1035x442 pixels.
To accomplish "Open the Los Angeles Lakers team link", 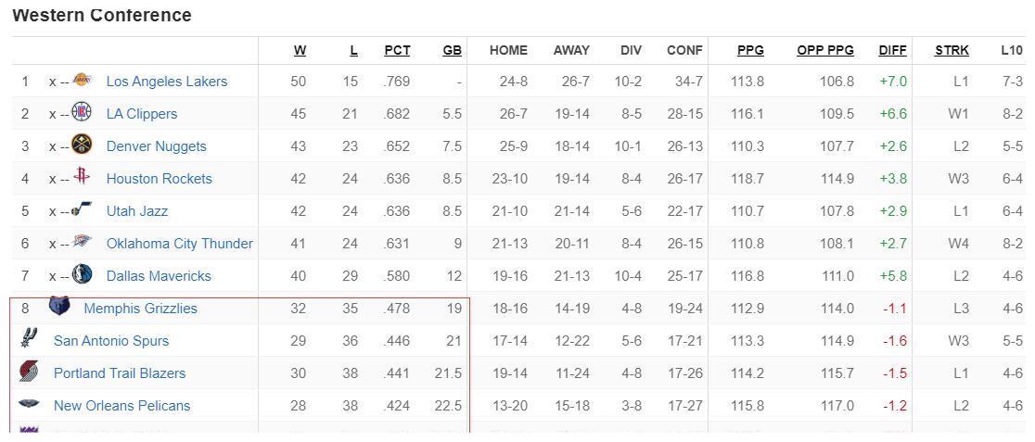I will 167,82.
